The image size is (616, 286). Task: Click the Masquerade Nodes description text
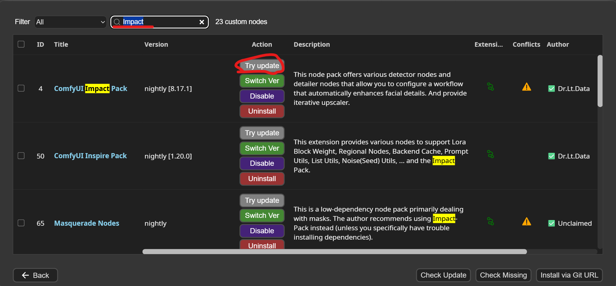[379, 223]
